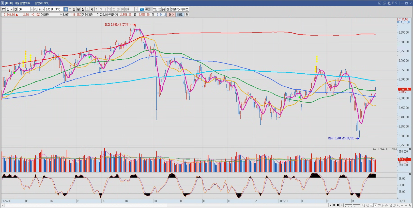Click the top-left aligned line chart tool icon
413x208 pixels.
click(375, 205)
